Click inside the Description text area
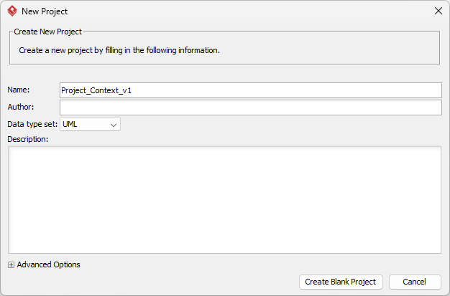 pos(224,199)
